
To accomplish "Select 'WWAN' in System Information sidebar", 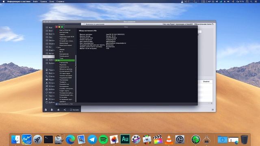I will (62, 49).
